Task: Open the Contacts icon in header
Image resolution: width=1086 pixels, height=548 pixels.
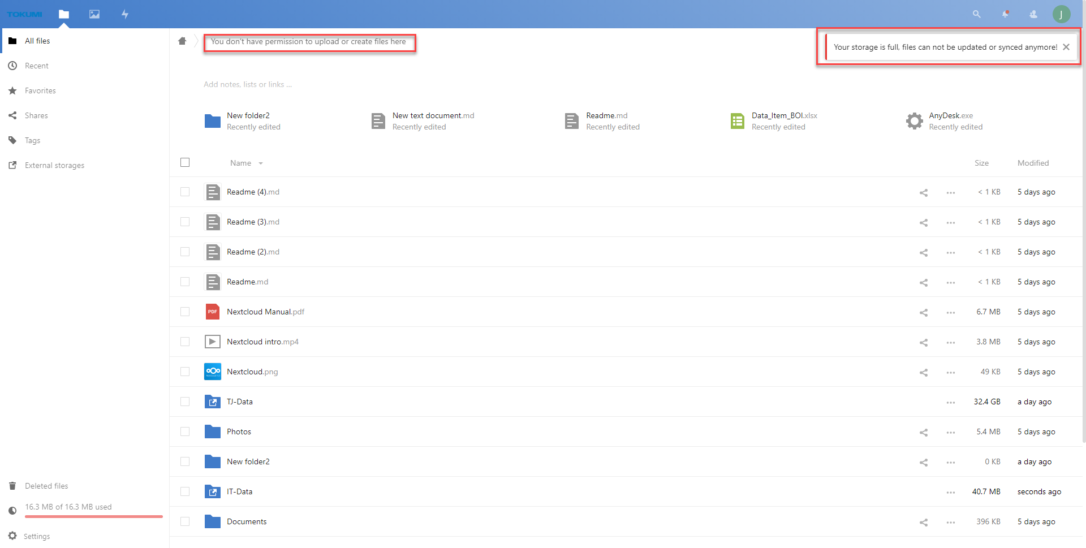Action: pos(1033,14)
